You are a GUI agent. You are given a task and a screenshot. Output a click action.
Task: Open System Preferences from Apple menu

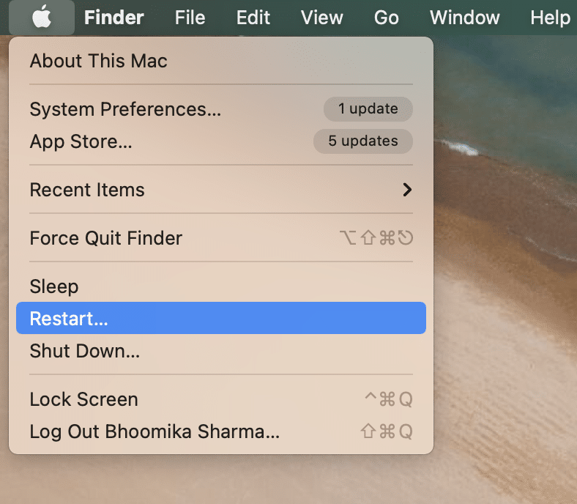pyautogui.click(x=125, y=109)
